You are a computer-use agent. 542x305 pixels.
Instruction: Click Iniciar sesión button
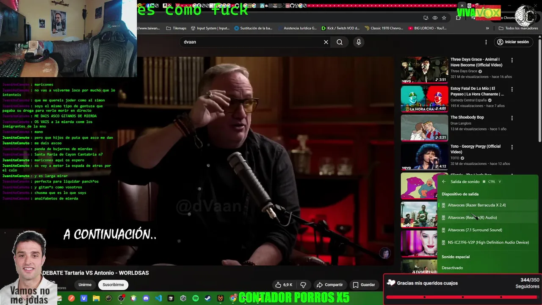coord(513,42)
